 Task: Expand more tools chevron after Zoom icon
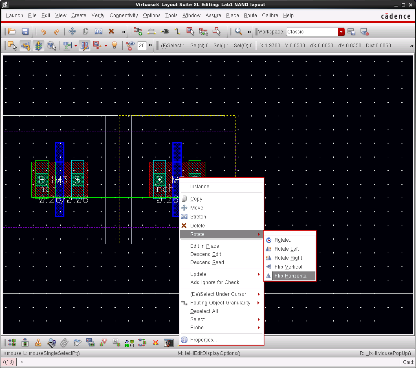click(249, 32)
